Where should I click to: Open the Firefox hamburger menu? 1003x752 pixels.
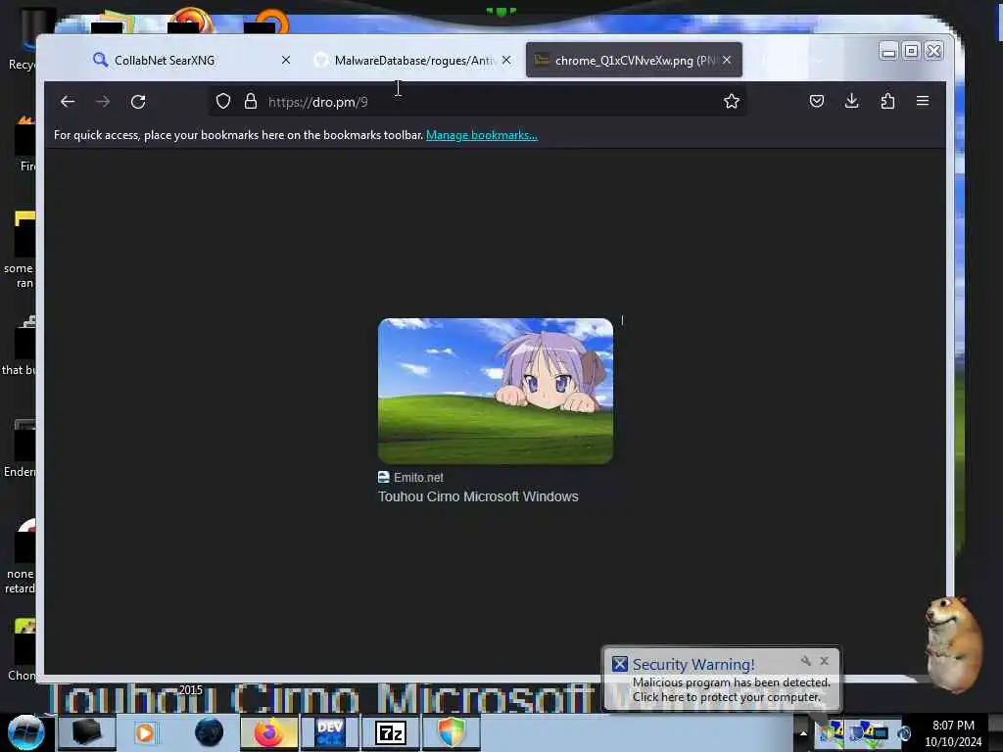click(x=923, y=101)
